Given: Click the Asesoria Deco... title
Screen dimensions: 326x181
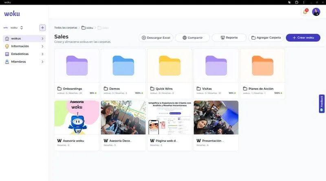Looking at the screenshot, I should tap(121, 141).
